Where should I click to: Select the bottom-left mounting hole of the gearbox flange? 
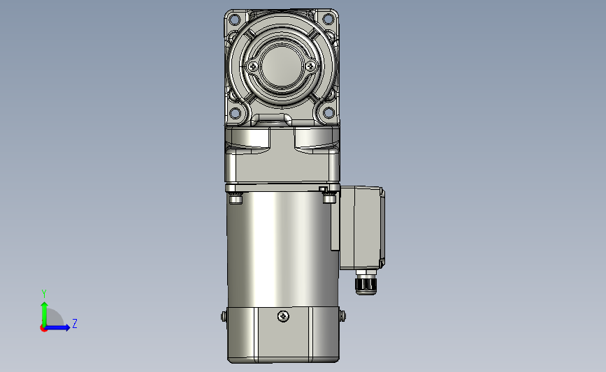click(x=235, y=113)
